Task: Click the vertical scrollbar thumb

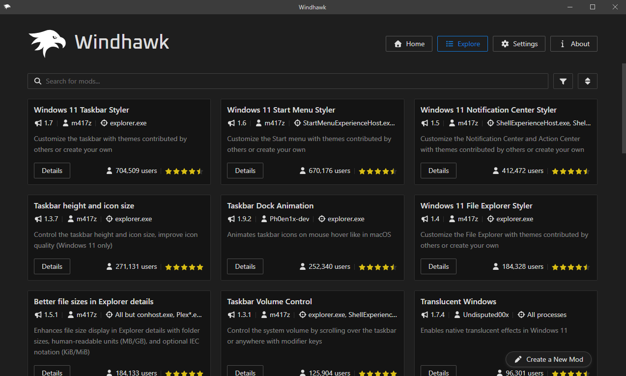Action: pyautogui.click(x=623, y=108)
